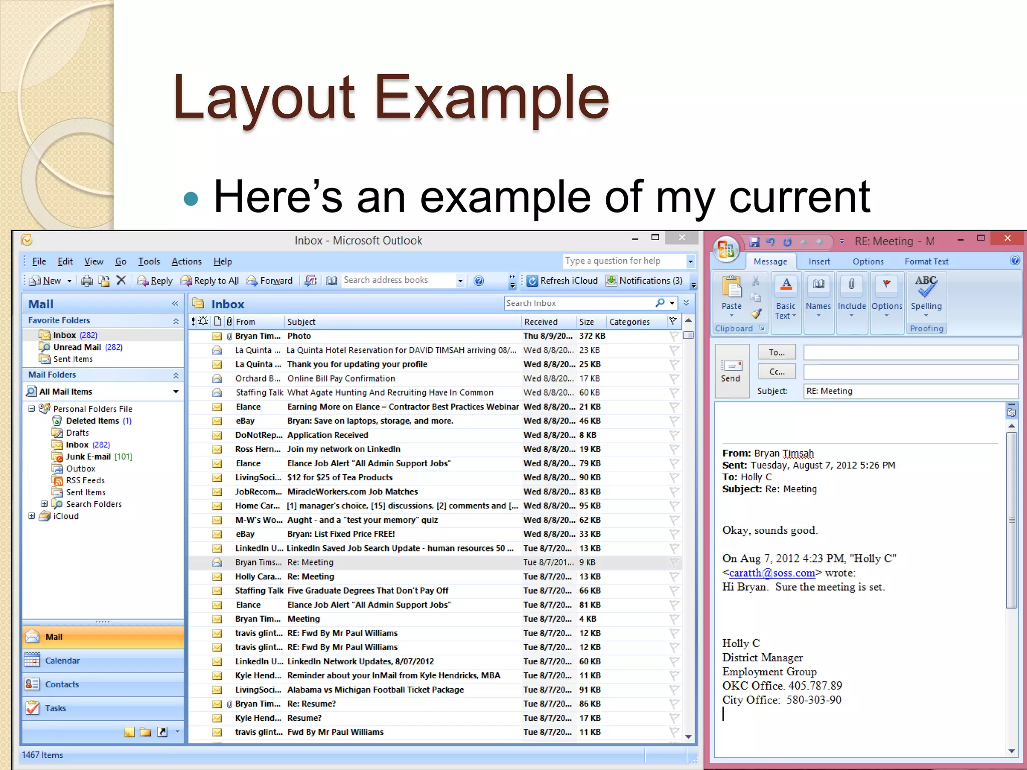Toggle flag on Holly Cara Re: Meeting email
1027x770 pixels.
(673, 576)
